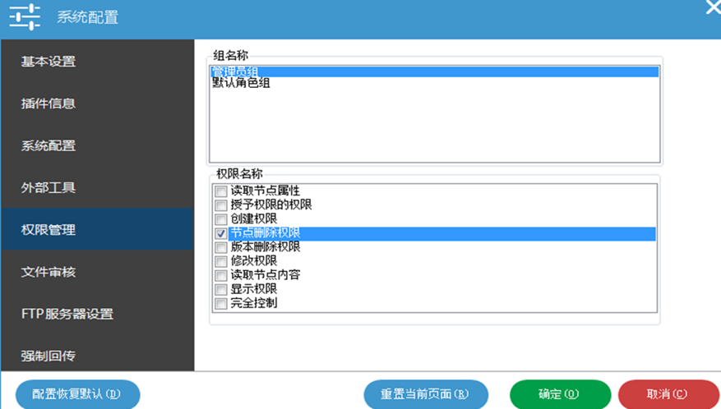Select the 版本删除权限 row label
721x409 pixels.
click(266, 246)
